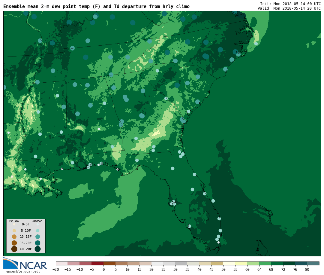Click the 'Valid: Mon 2018-05-14 20 UTC' text
The width and height of the screenshot is (324, 275).
[289, 8]
